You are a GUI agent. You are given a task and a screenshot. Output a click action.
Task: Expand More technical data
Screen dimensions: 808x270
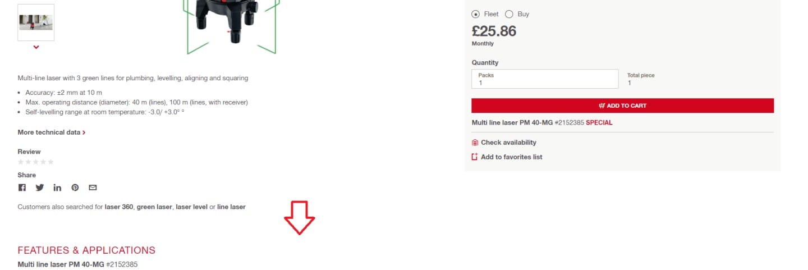[x=52, y=132]
